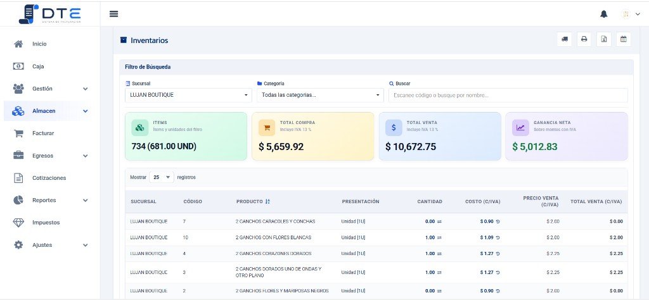Sort table by Producto column

(253, 202)
